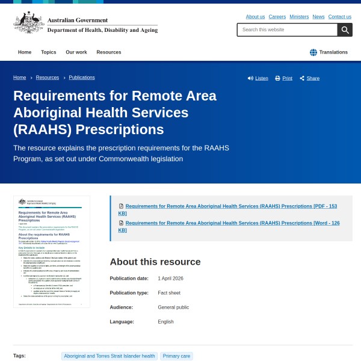The height and width of the screenshot is (361, 361).
Task: Click the Print printer icon
Action: [277, 78]
